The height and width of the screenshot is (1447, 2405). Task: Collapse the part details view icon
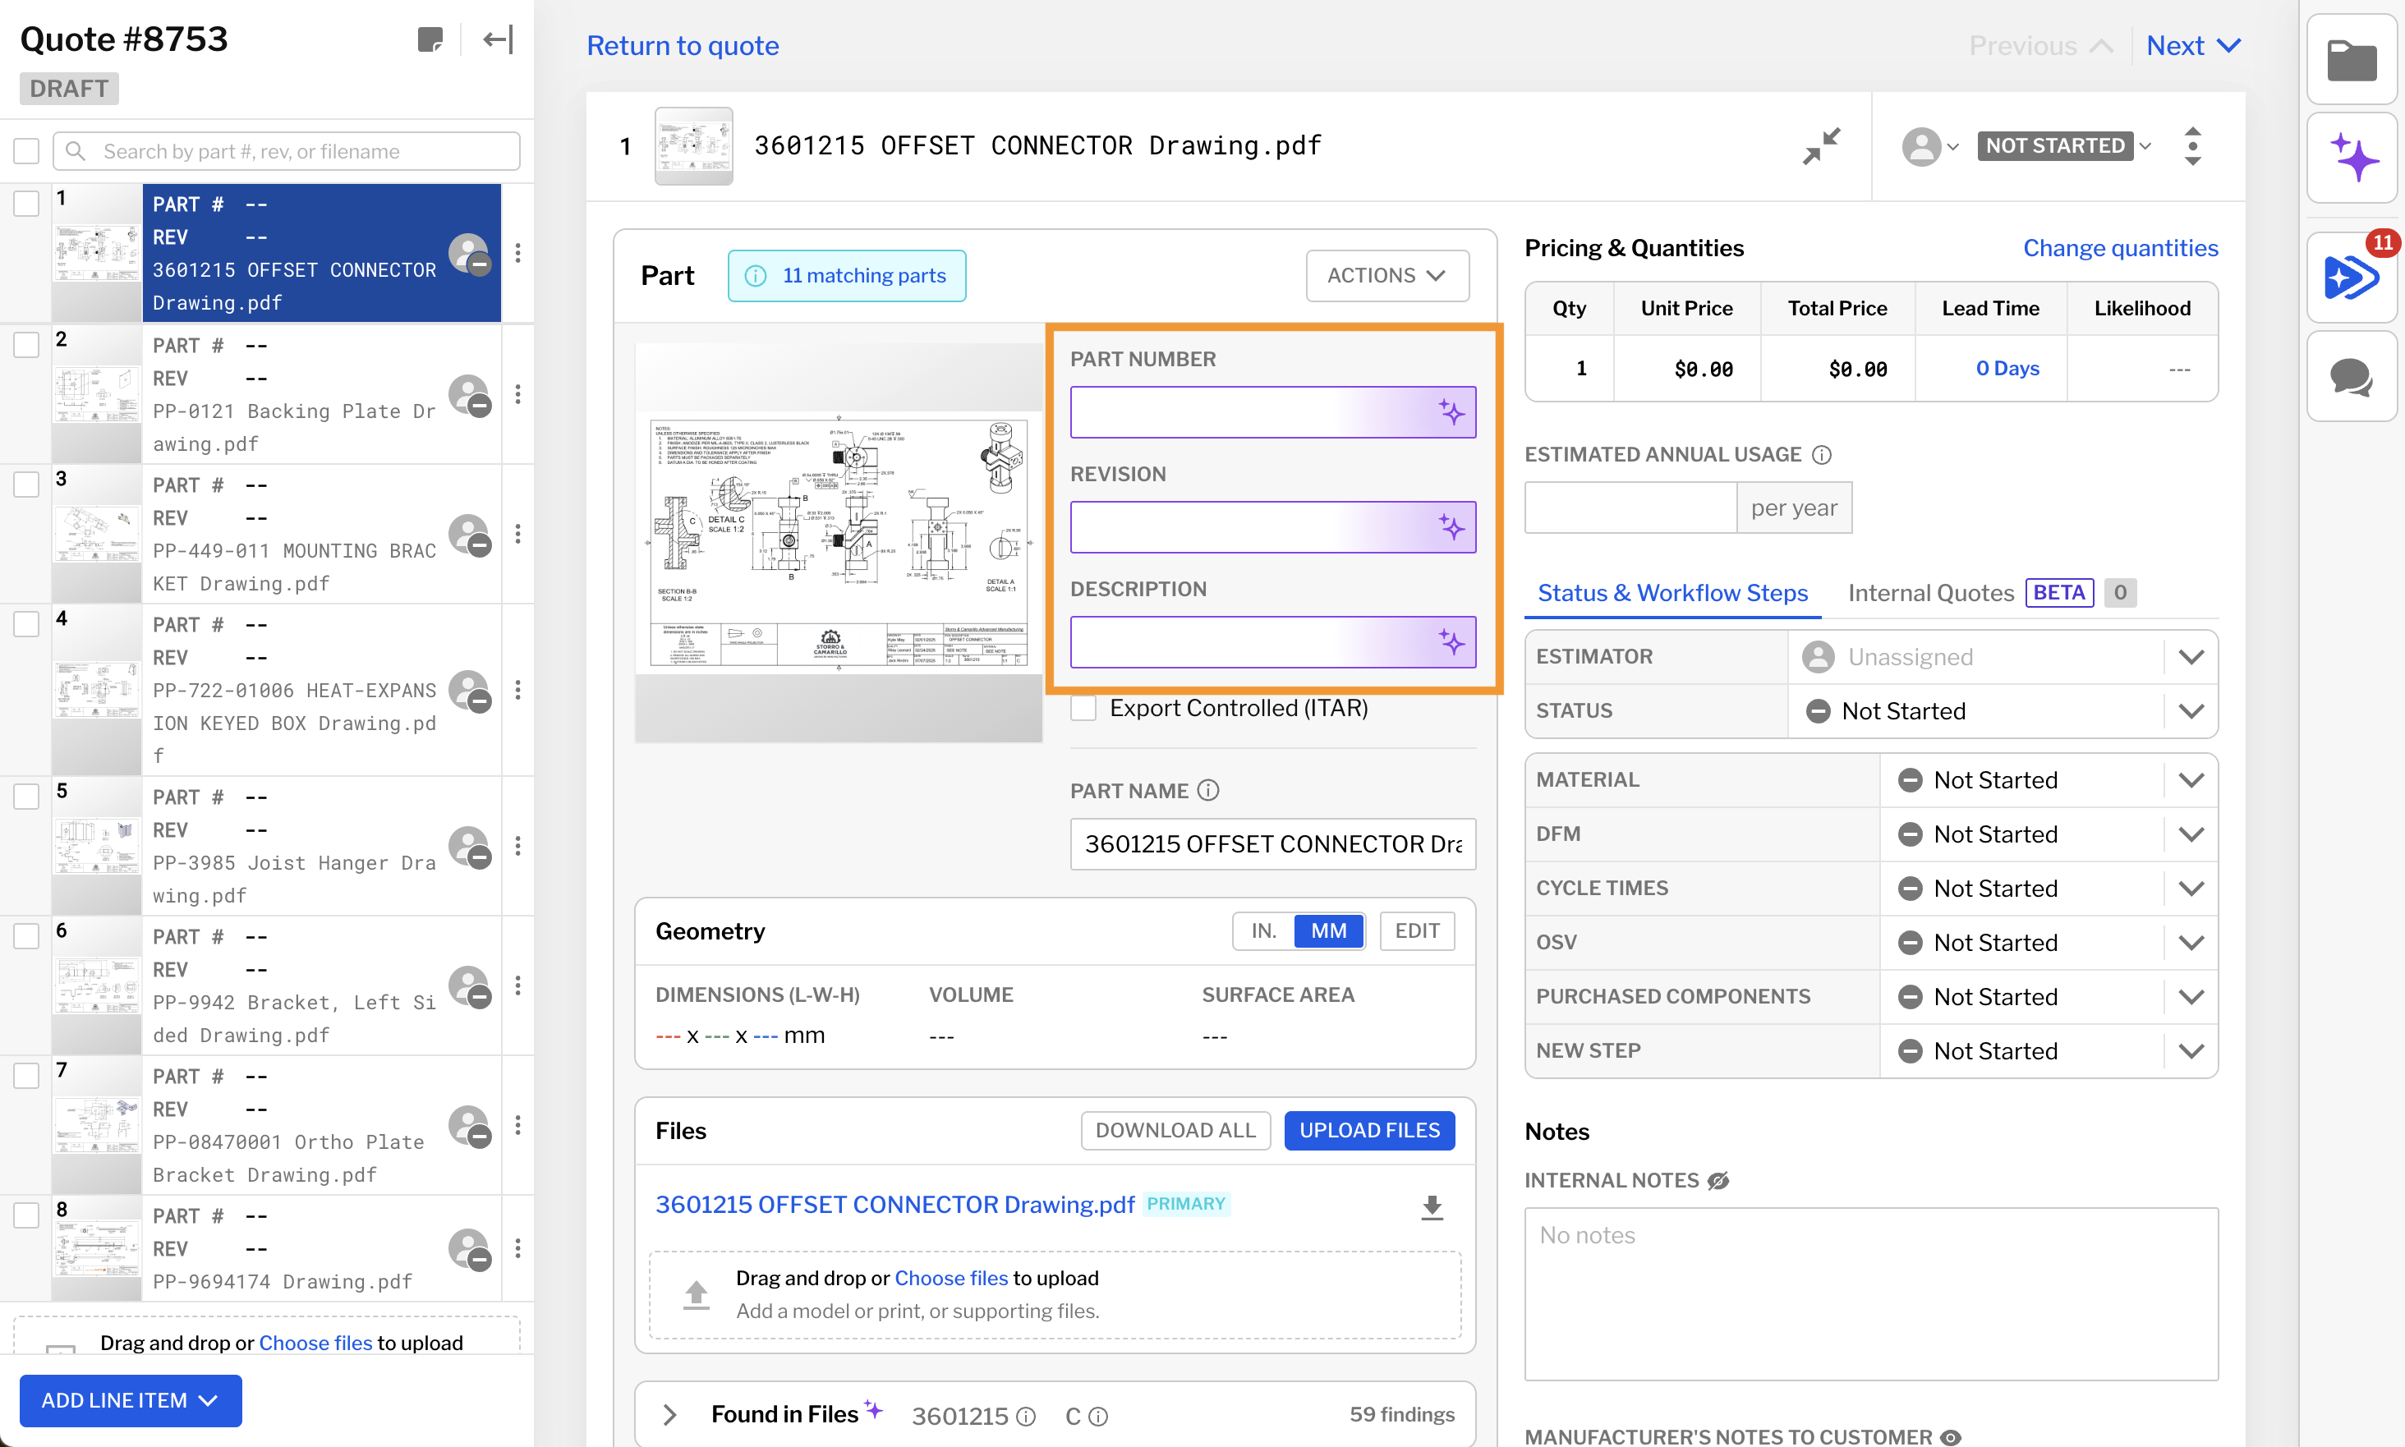click(x=1821, y=146)
